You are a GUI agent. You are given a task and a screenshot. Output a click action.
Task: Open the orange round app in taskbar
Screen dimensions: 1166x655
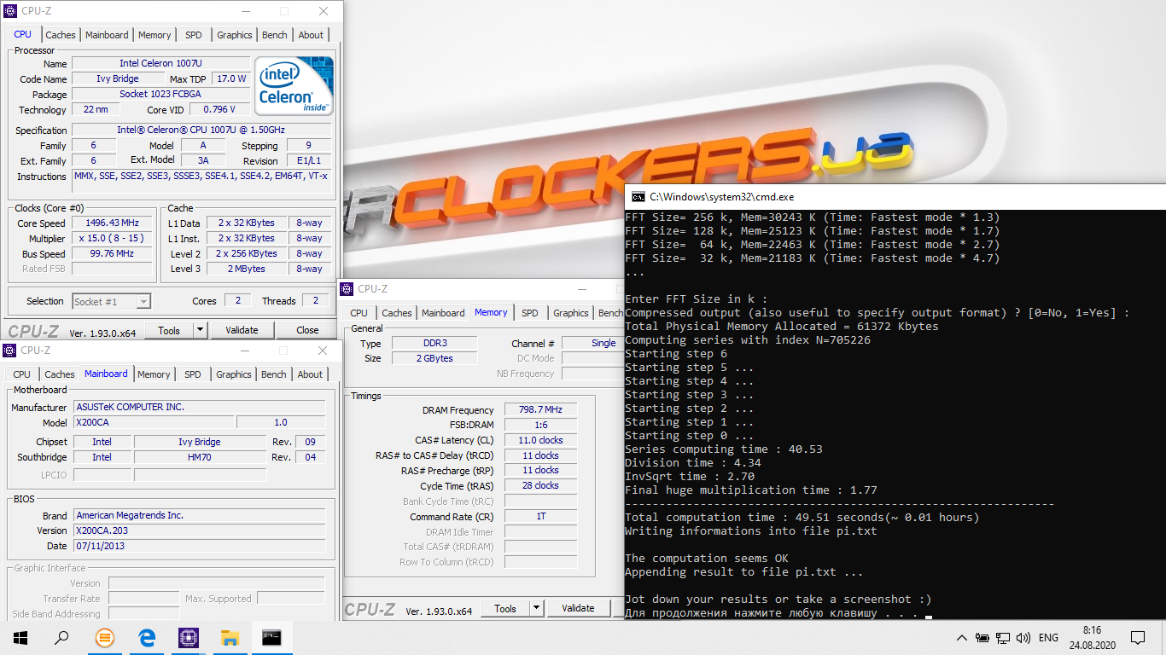pyautogui.click(x=104, y=637)
